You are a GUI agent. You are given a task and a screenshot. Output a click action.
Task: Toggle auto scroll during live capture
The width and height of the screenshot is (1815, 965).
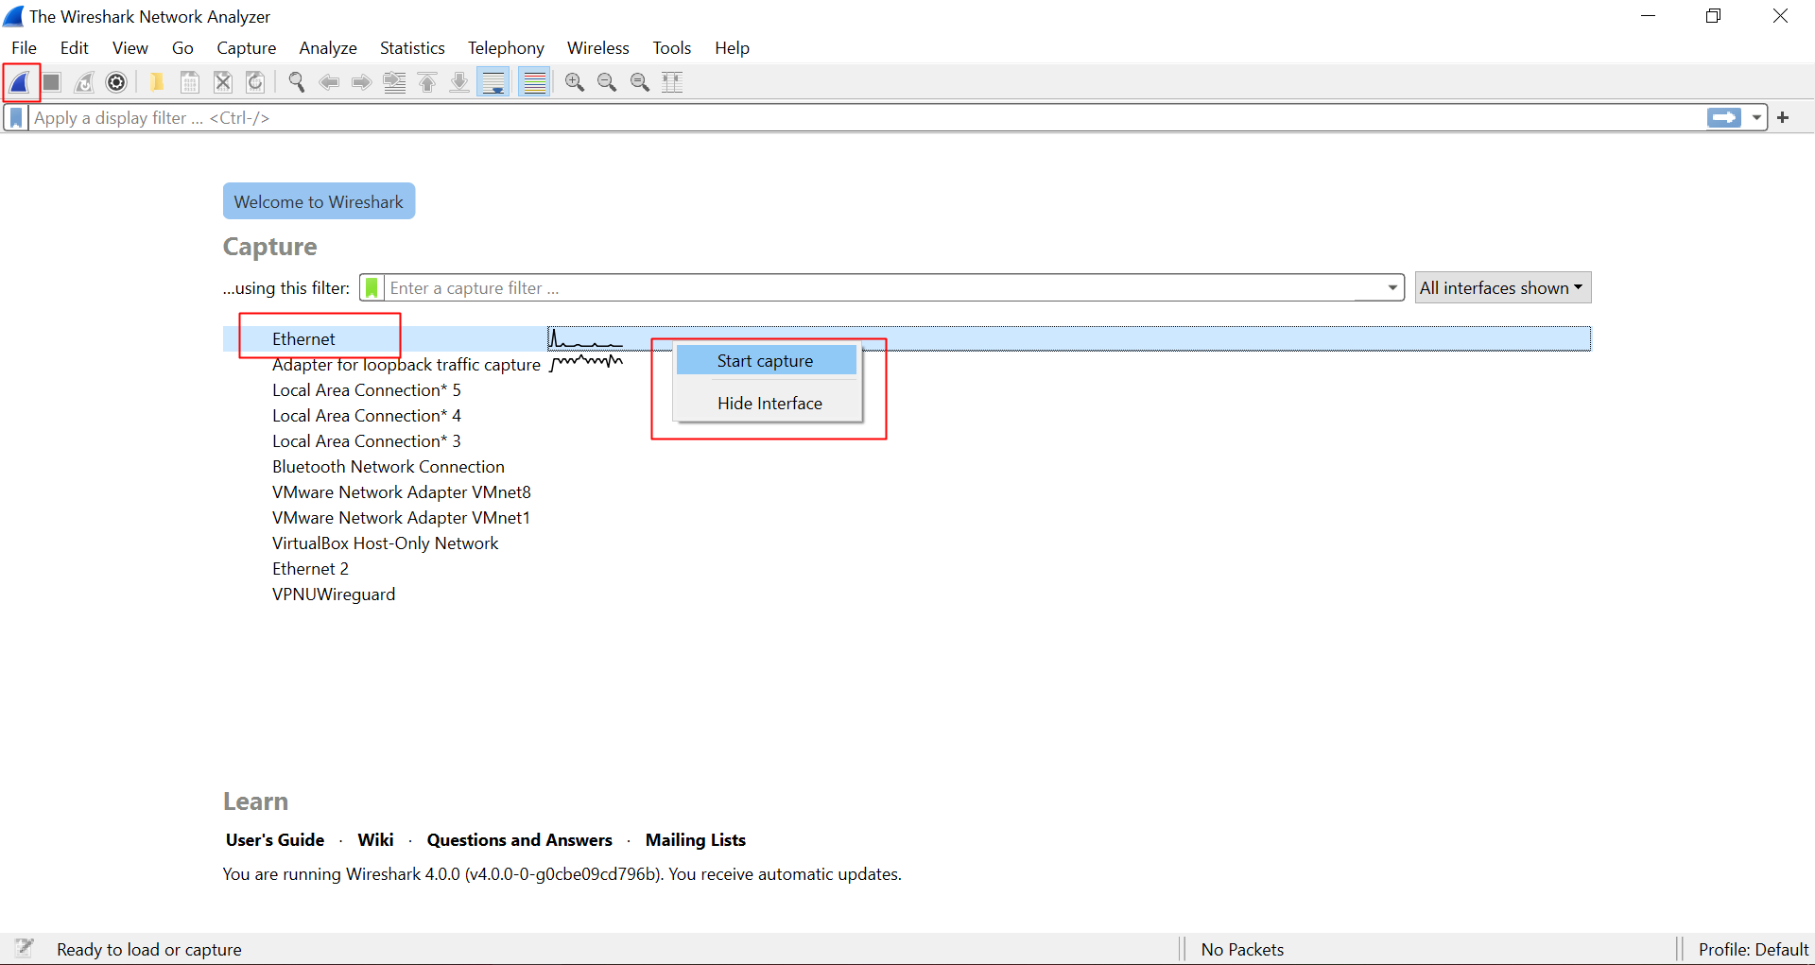click(x=493, y=83)
